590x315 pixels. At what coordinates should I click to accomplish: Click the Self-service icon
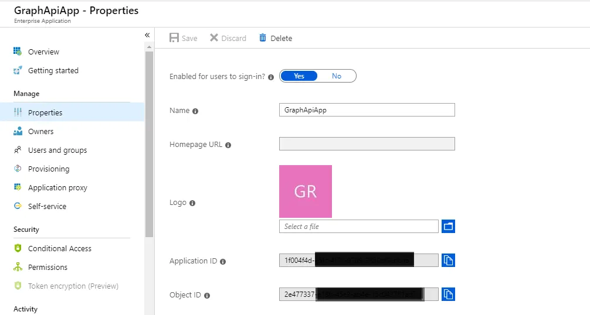tap(18, 206)
